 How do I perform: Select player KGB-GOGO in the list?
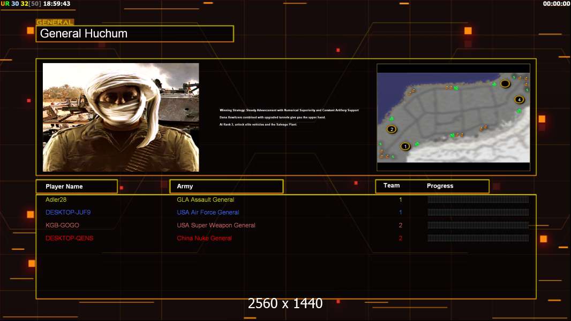point(62,225)
